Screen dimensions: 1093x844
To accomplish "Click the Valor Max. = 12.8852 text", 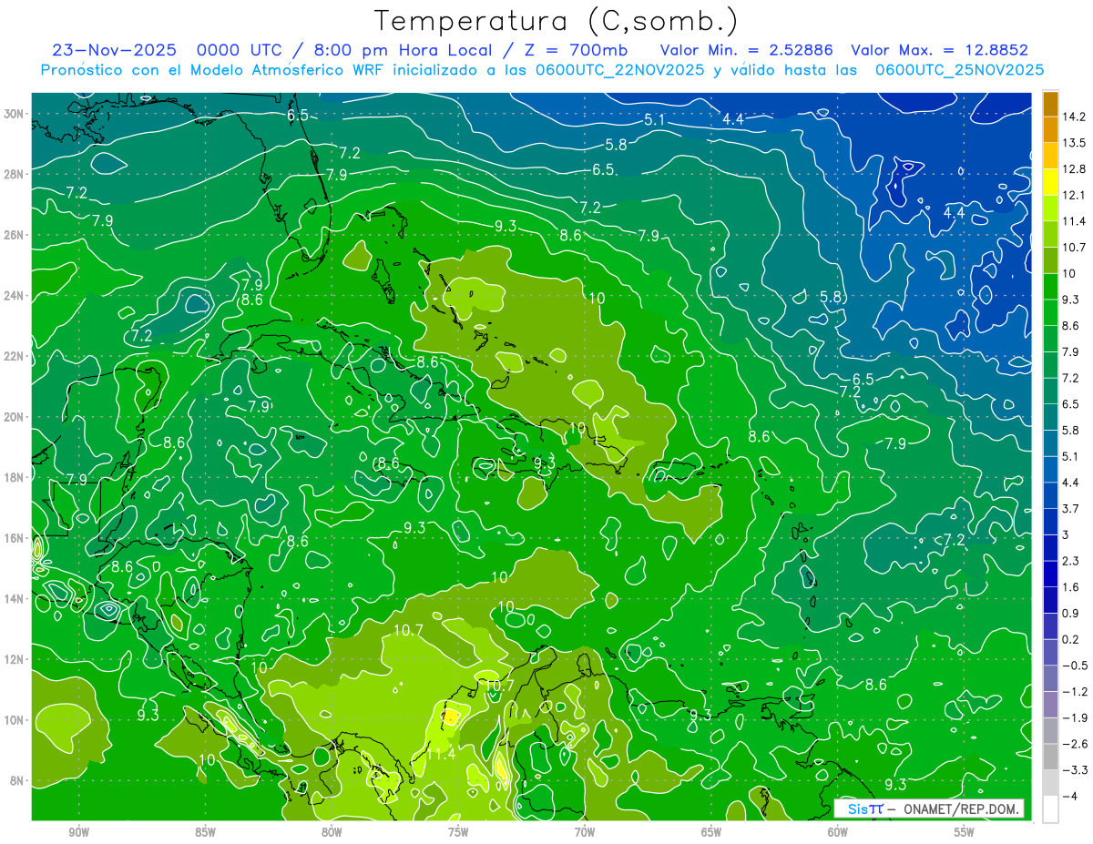I will tap(939, 50).
